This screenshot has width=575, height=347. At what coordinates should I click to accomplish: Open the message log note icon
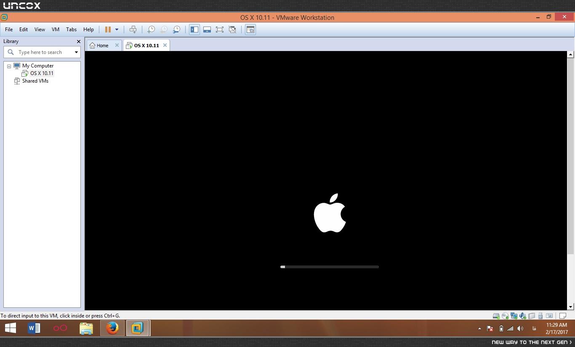pyautogui.click(x=563, y=316)
